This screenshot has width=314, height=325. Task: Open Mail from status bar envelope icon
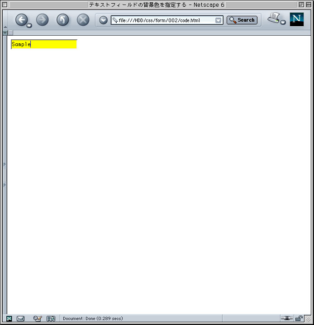[x=20, y=319]
